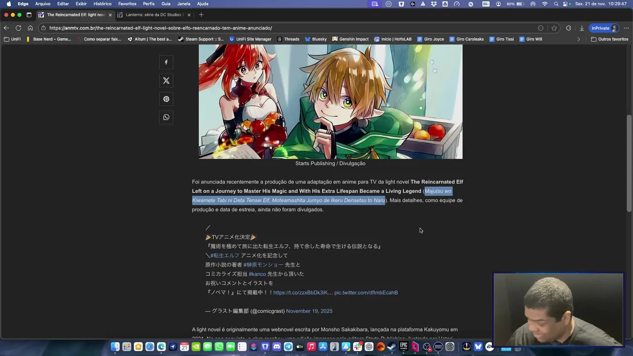Open Discord from the Dock
The width and height of the screenshot is (633, 356).
point(276,347)
